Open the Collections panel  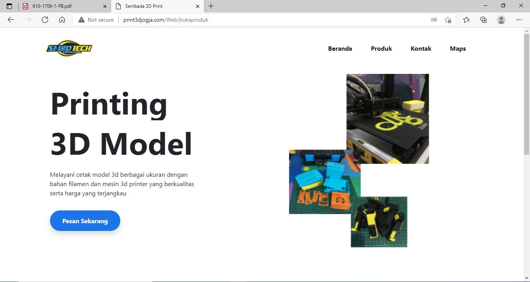pyautogui.click(x=483, y=20)
